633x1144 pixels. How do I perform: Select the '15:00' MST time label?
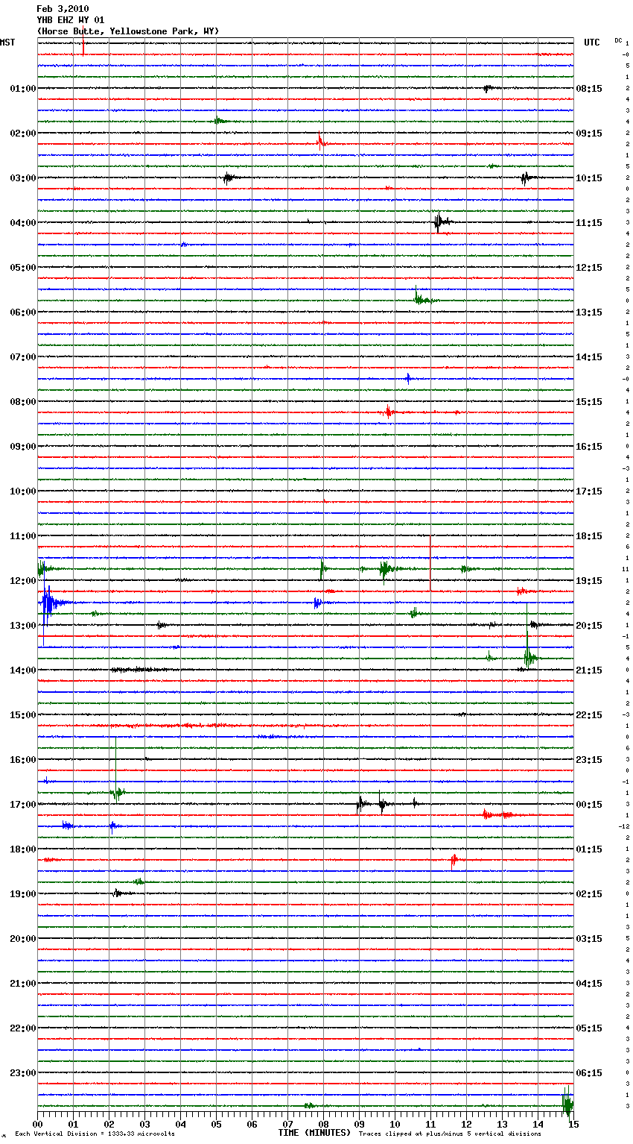(x=23, y=715)
